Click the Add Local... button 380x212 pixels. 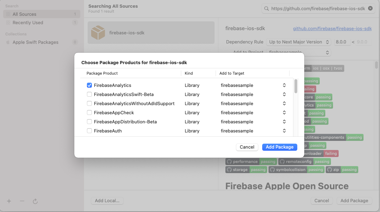click(x=107, y=201)
